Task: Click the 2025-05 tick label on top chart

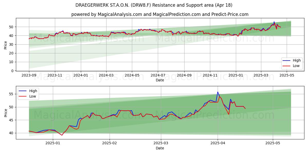Action: (x=287, y=75)
